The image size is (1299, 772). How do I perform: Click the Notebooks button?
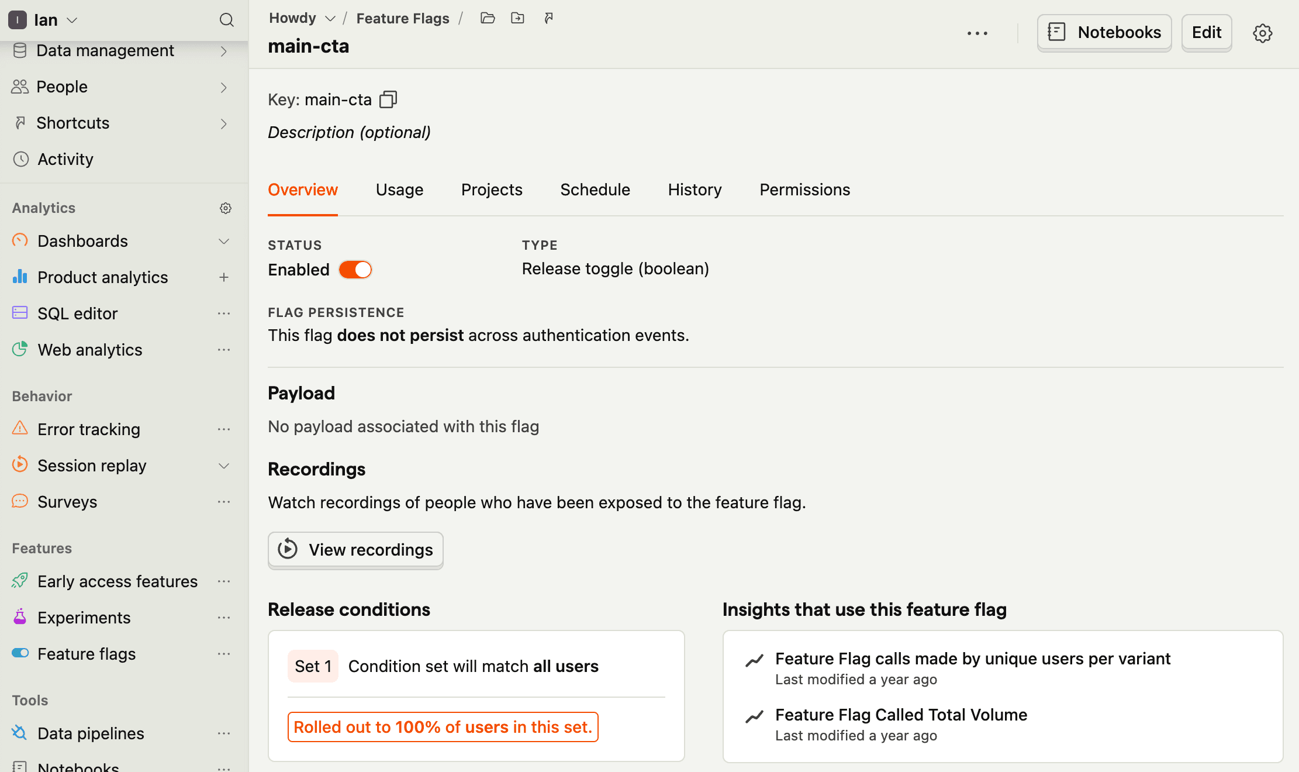[1104, 32]
